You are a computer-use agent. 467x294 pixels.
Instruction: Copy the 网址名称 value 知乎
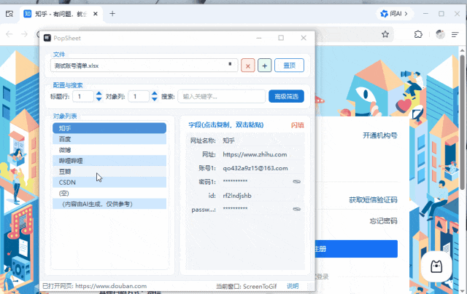pos(228,140)
